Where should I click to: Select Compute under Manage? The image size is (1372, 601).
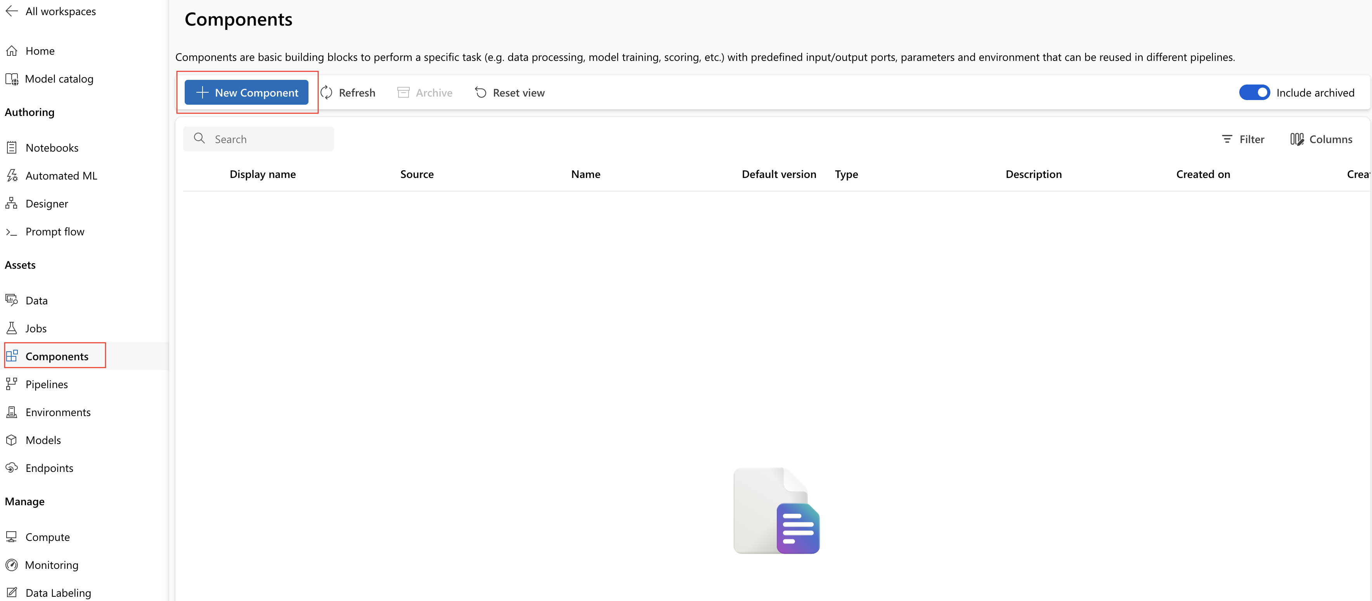pyautogui.click(x=47, y=537)
